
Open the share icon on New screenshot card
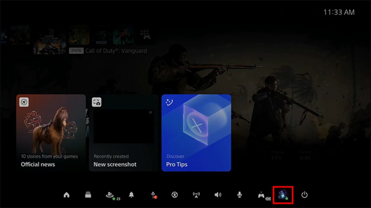(x=97, y=102)
